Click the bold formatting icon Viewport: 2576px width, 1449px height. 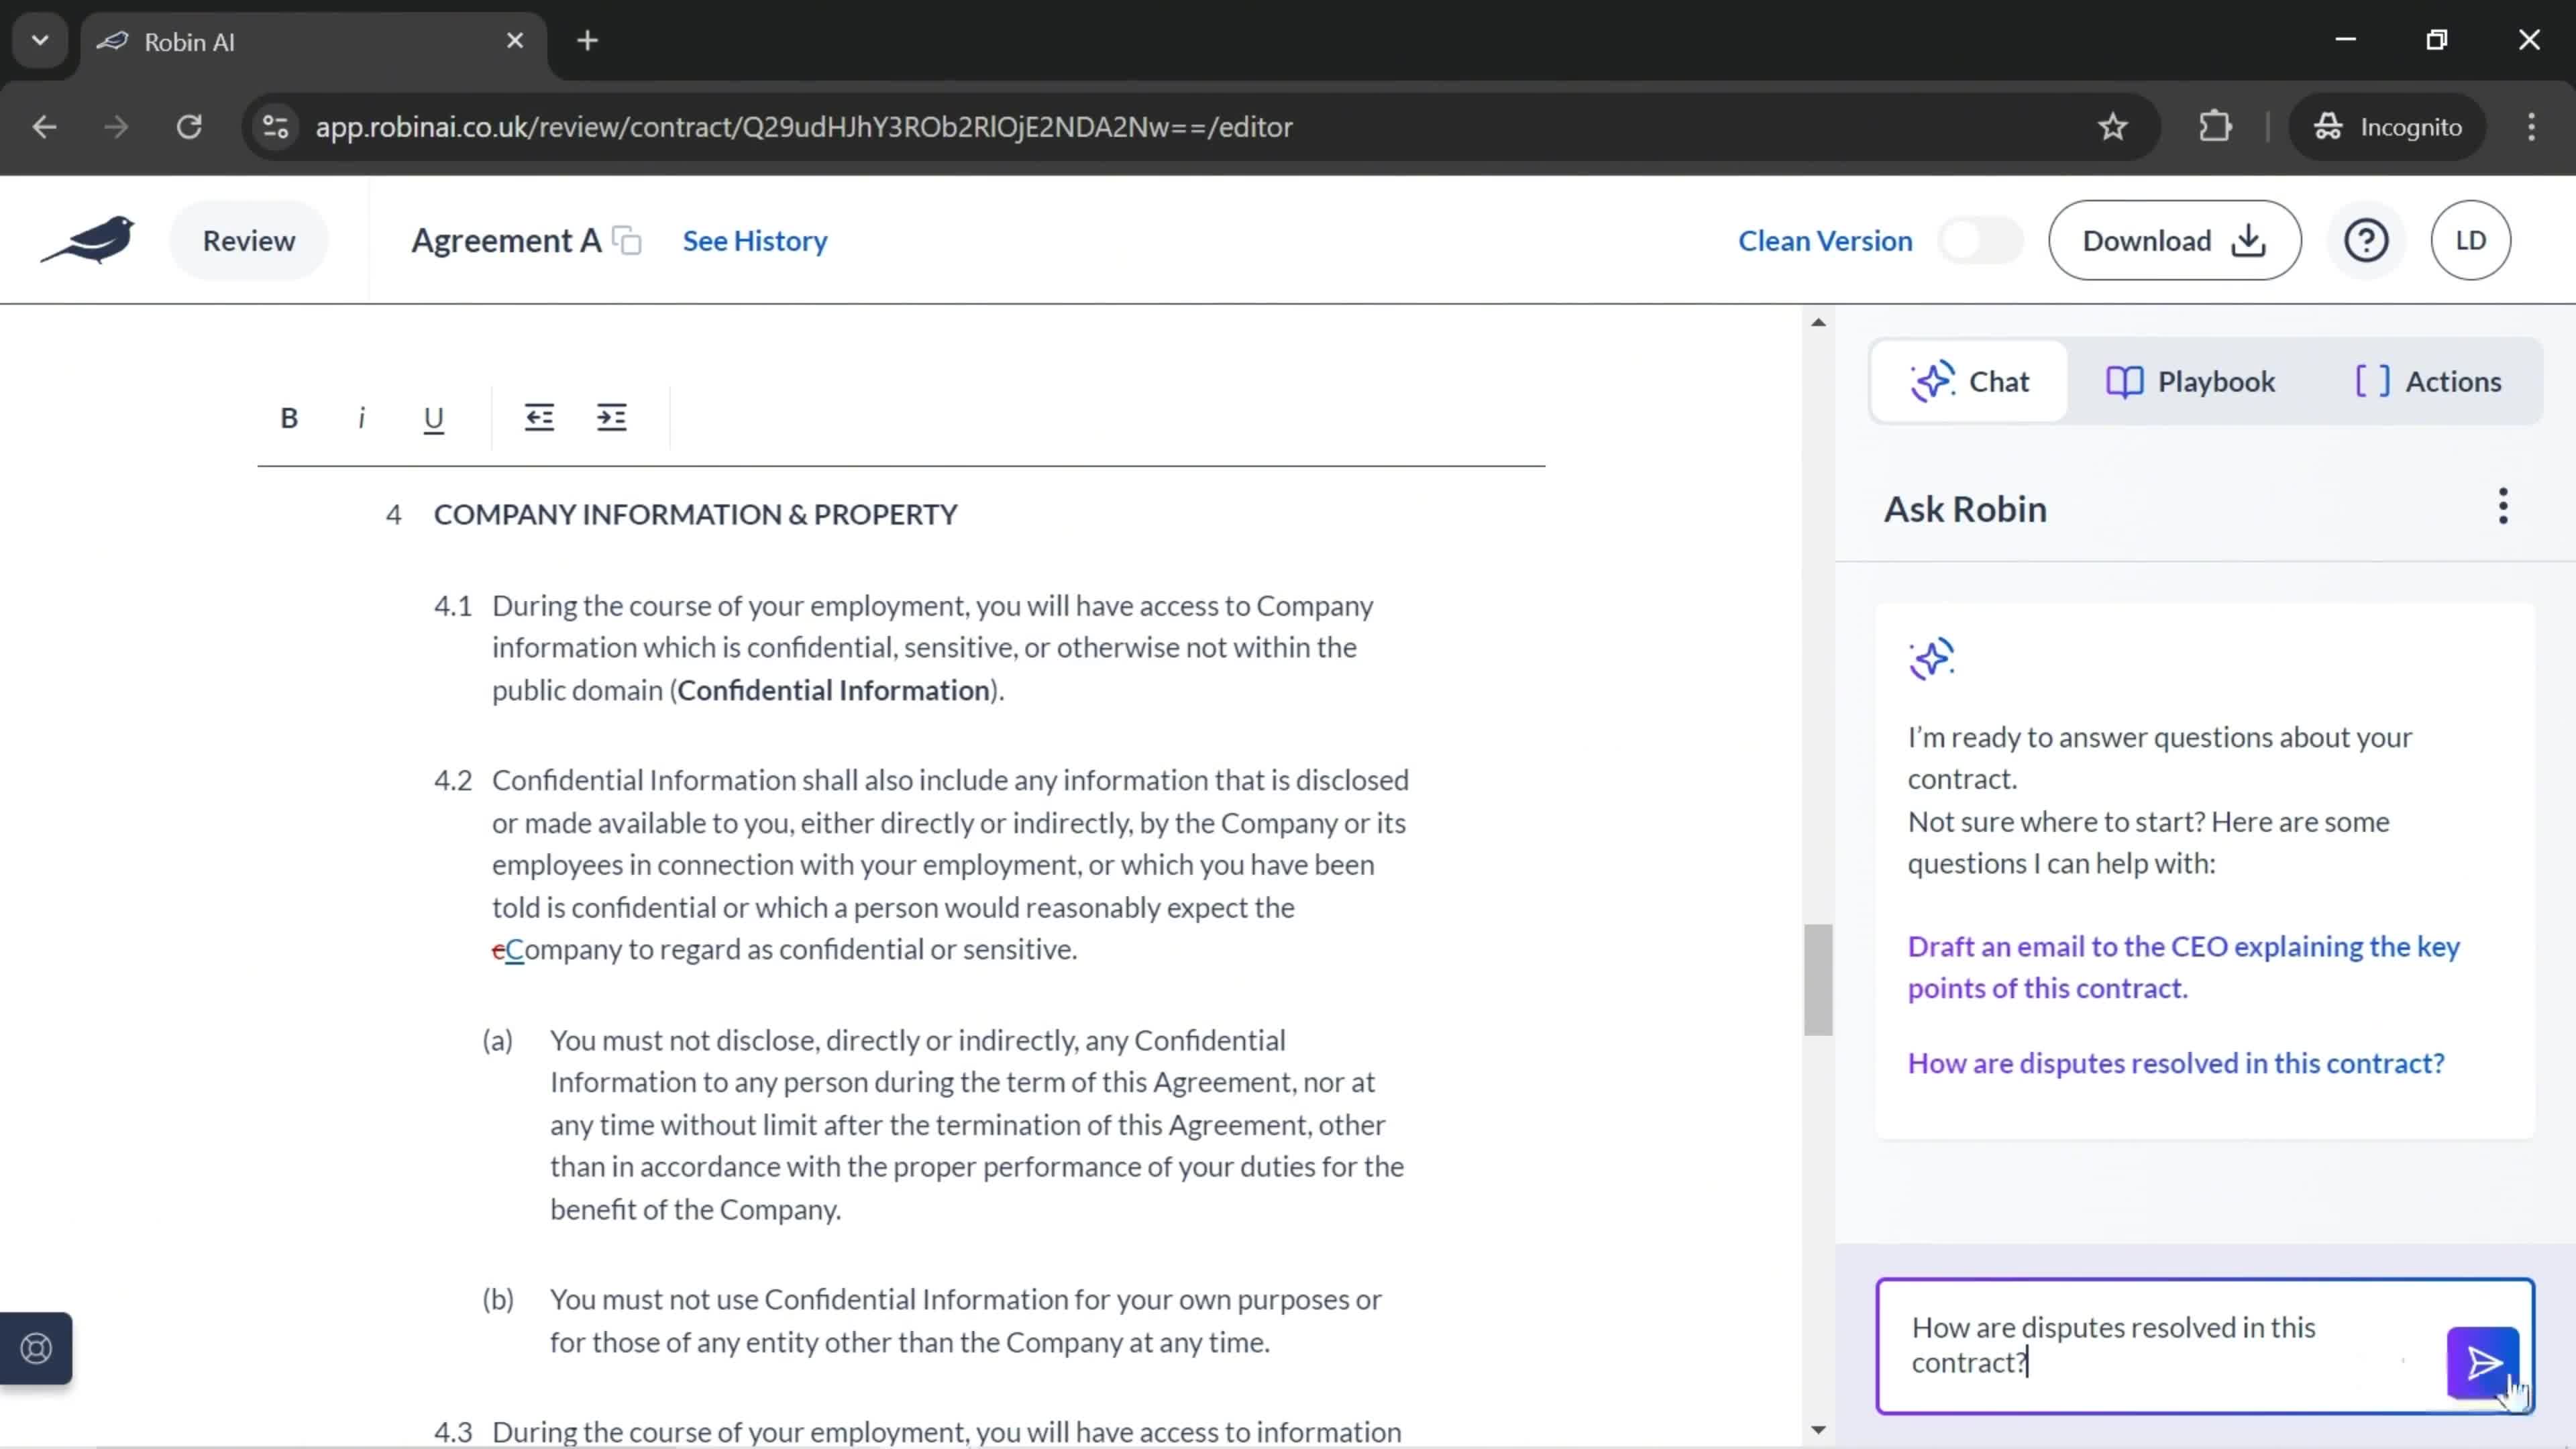[x=288, y=417]
